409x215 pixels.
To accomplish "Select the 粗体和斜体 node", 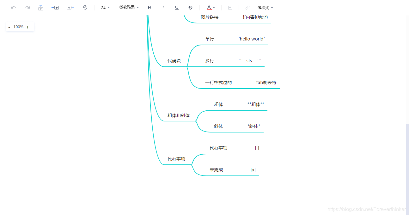I will click(x=179, y=115).
